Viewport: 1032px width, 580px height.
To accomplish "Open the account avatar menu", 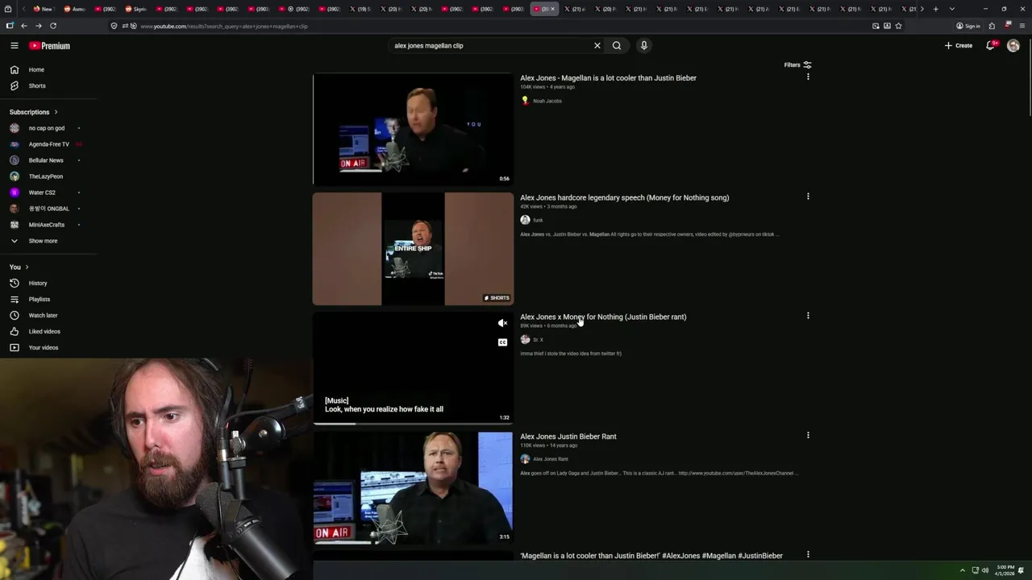I will pyautogui.click(x=1013, y=46).
